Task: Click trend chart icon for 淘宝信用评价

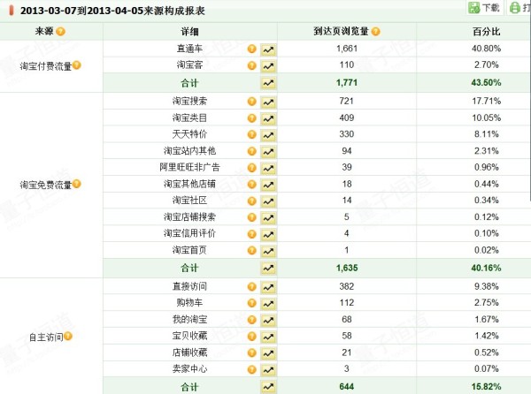Action: click(268, 234)
